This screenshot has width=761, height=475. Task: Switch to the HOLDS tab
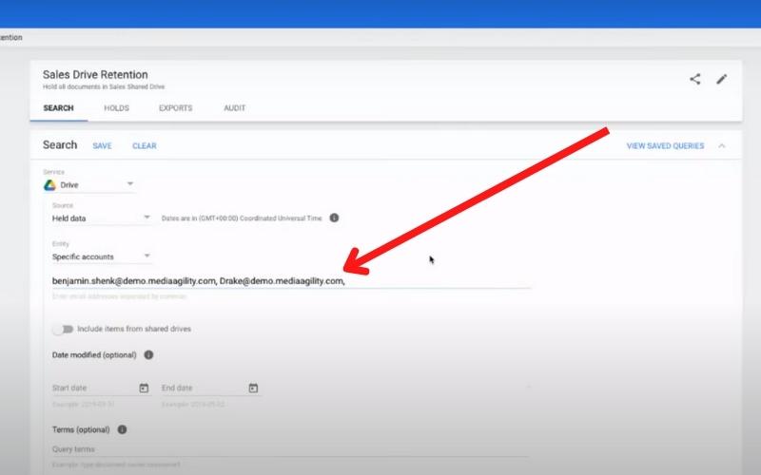click(116, 108)
